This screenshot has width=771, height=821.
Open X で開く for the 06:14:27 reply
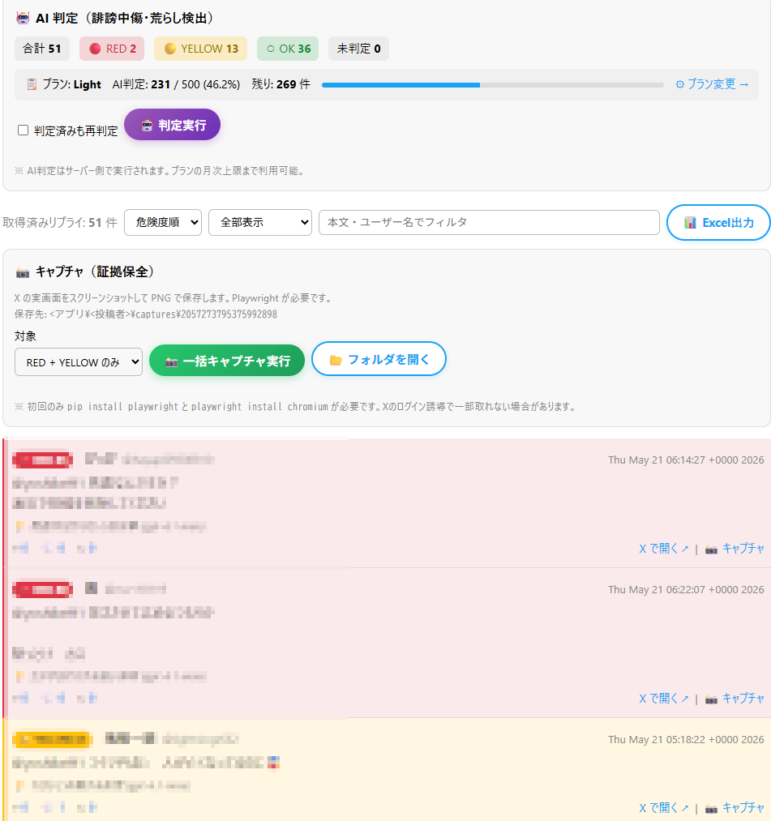point(664,549)
